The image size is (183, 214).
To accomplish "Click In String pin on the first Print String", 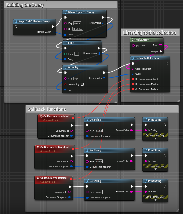I will tap(146, 130).
